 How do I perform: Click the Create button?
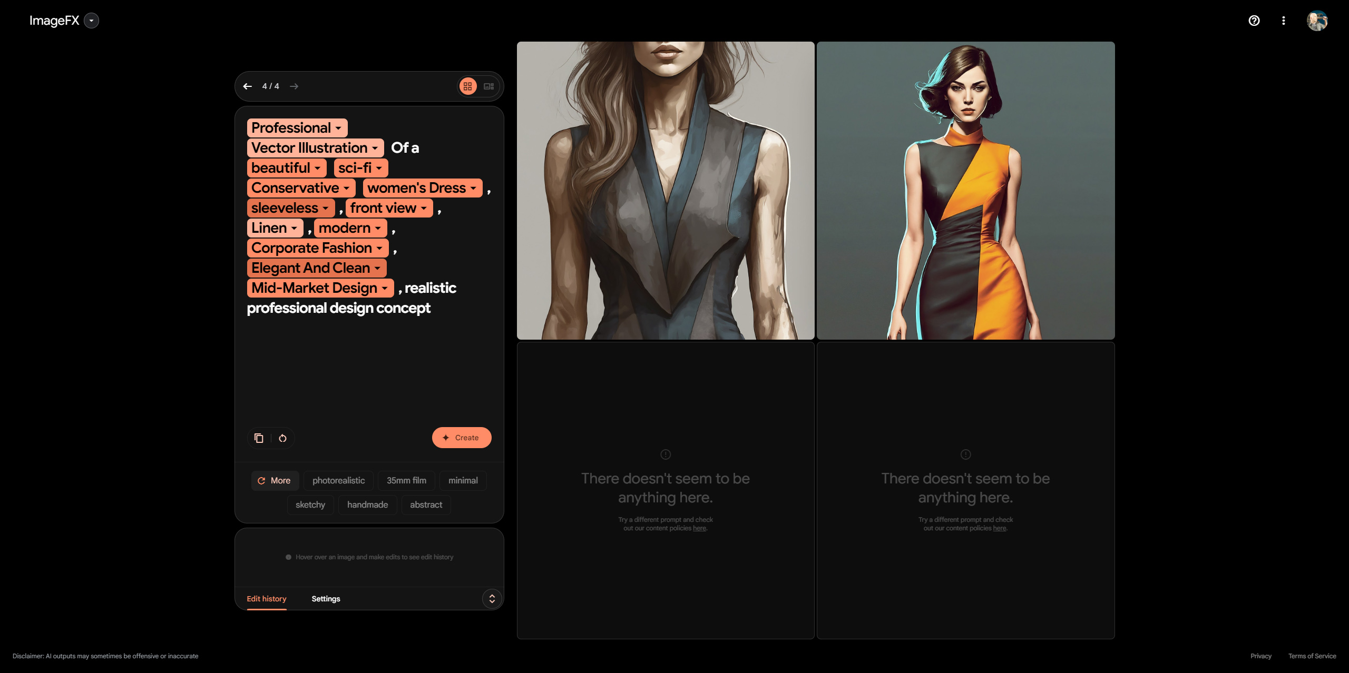point(462,438)
